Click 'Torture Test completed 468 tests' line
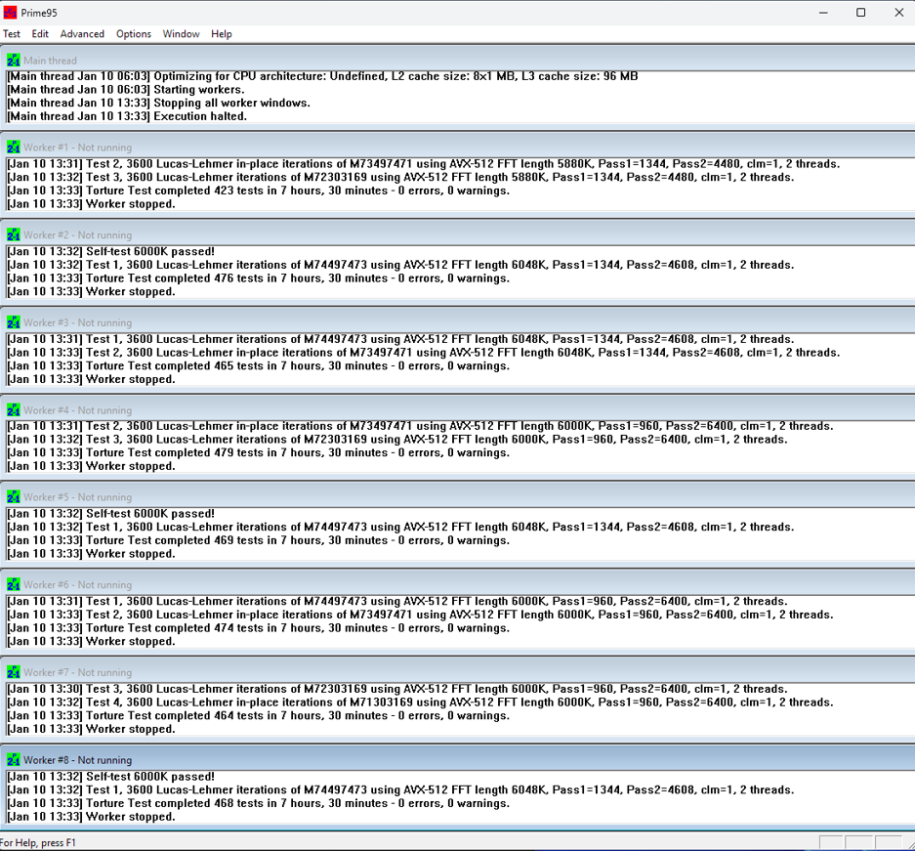The width and height of the screenshot is (915, 851). (258, 802)
